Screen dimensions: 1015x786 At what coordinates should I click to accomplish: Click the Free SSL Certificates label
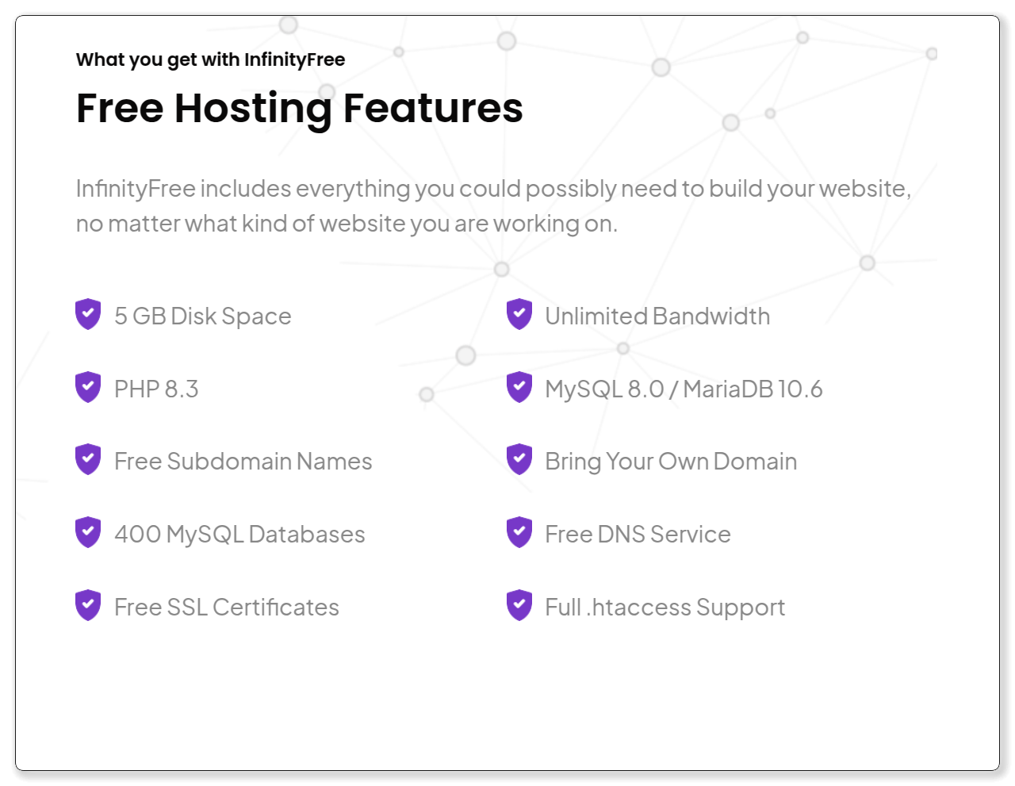click(227, 608)
